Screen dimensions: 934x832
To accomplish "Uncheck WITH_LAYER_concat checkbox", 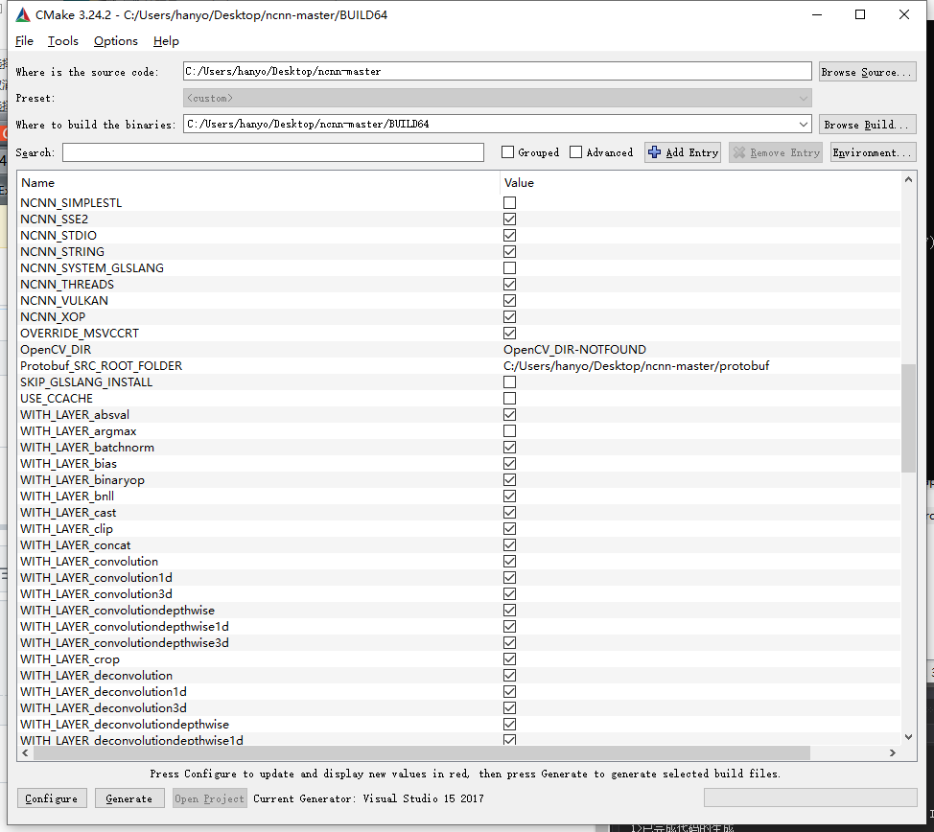I will tap(509, 545).
